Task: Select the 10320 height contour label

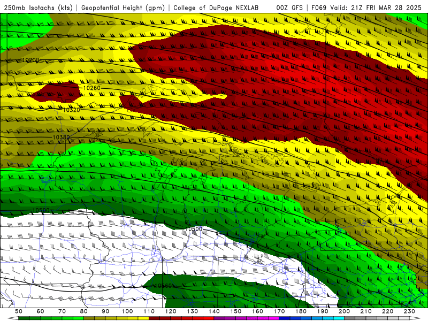Action: (72, 110)
